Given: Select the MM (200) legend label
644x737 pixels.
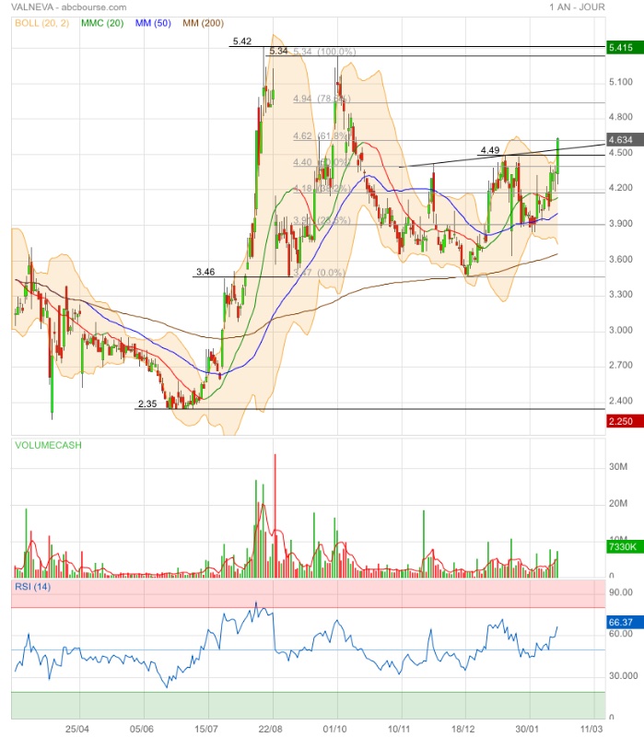Looking at the screenshot, I should point(204,21).
